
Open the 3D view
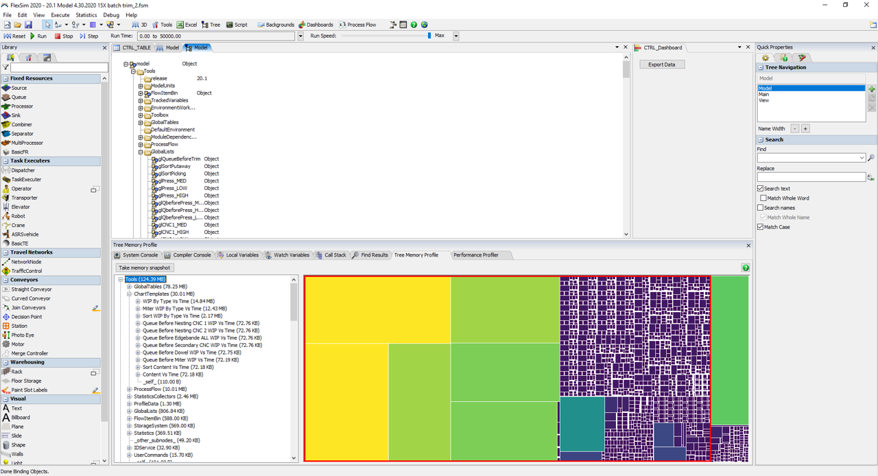139,25
